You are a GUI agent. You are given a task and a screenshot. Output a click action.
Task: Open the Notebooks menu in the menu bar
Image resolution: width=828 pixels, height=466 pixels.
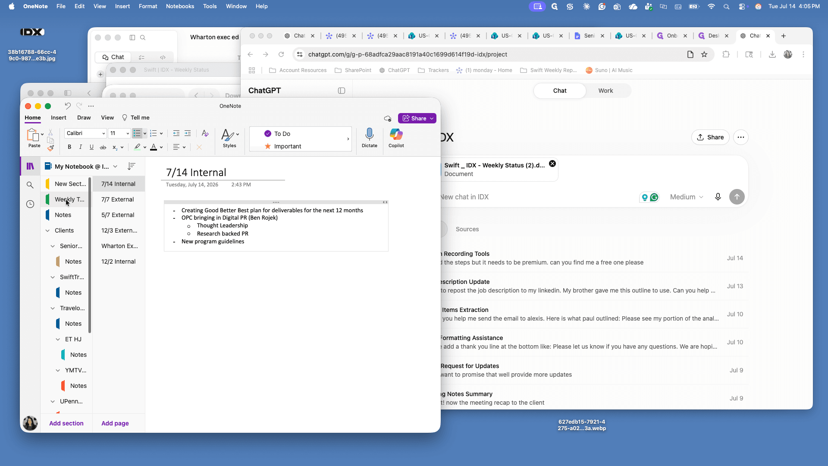[x=180, y=6]
